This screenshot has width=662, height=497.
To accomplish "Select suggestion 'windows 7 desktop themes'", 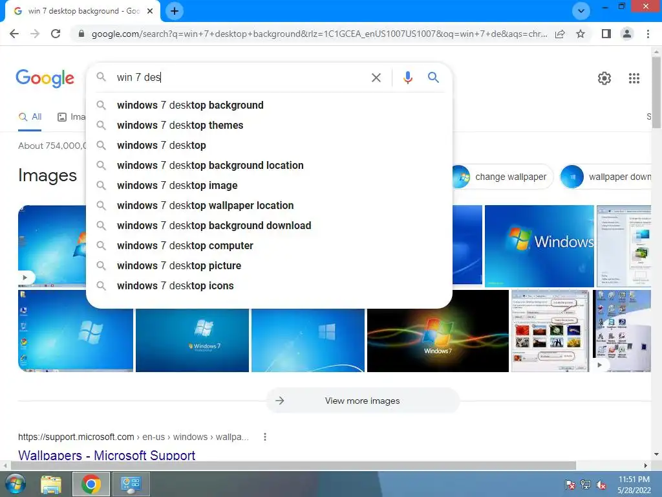I will point(269,125).
